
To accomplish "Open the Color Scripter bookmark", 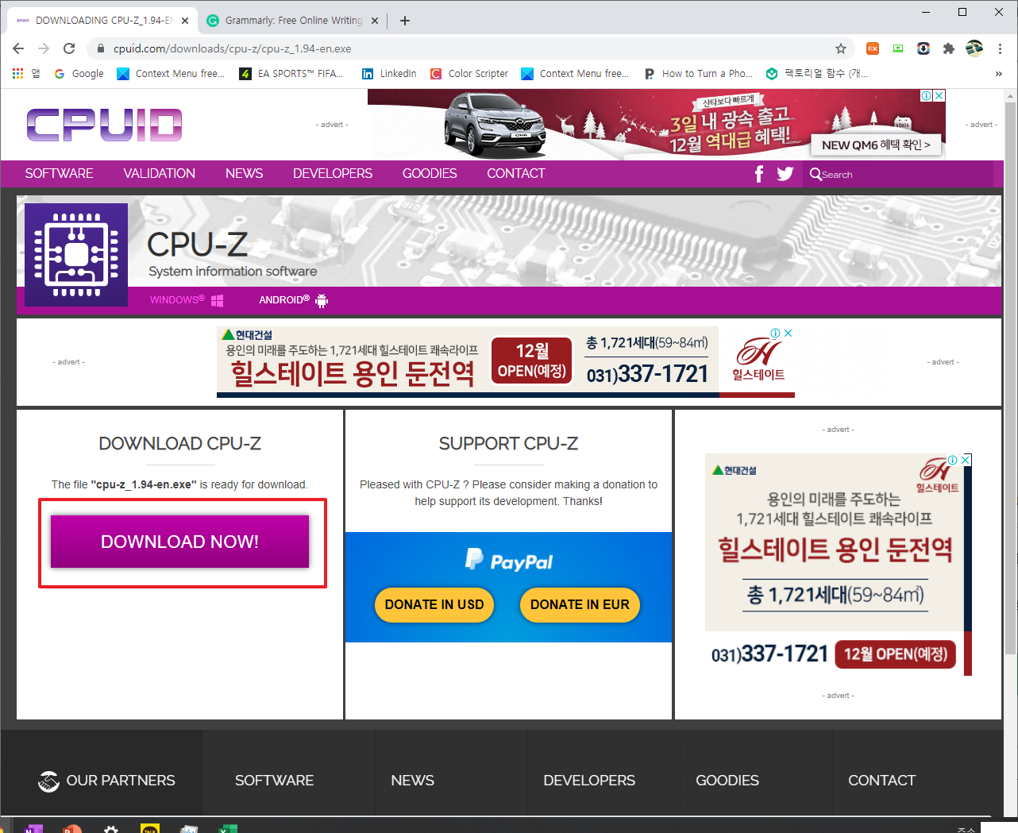I will coord(469,74).
